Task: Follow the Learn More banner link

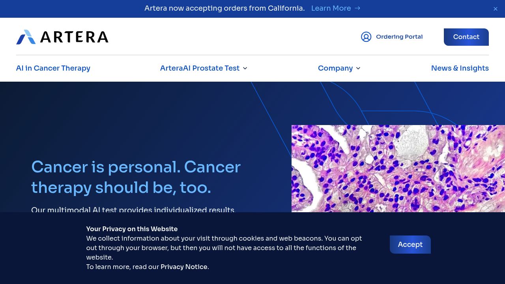Action: (331, 8)
